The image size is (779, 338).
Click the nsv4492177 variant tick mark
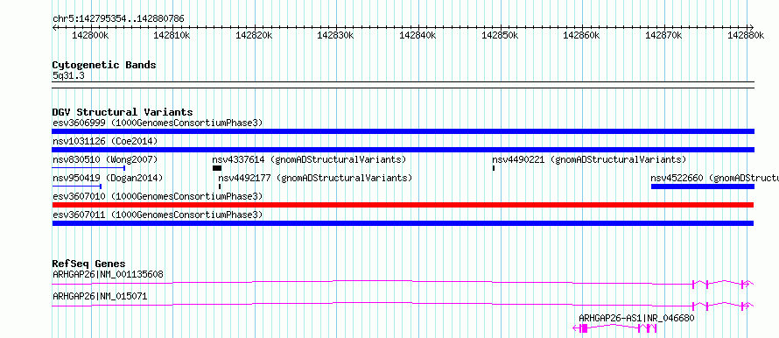(x=220, y=187)
